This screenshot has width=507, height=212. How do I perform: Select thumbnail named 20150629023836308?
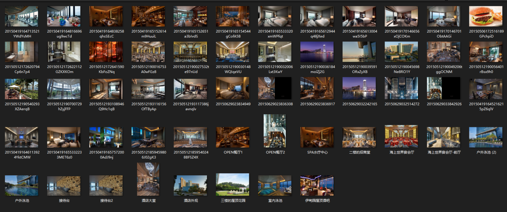[275, 88]
